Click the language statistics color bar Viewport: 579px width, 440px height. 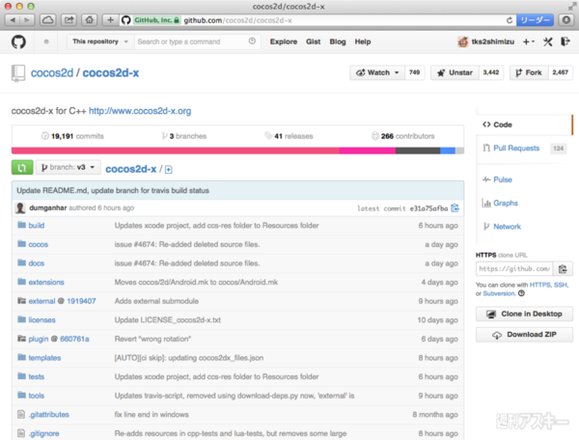[237, 151]
